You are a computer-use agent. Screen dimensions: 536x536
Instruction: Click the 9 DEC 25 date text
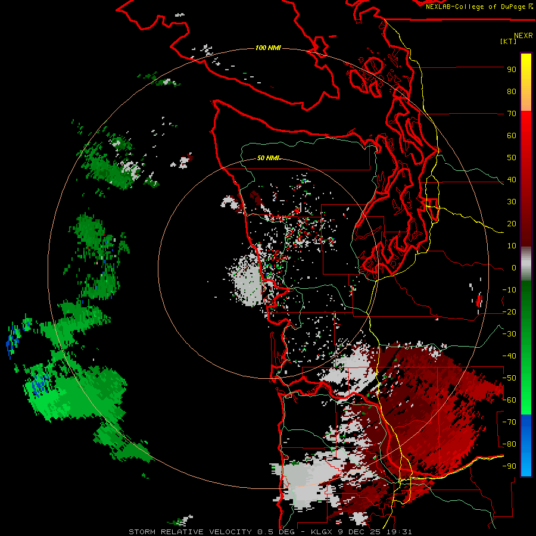360,532
